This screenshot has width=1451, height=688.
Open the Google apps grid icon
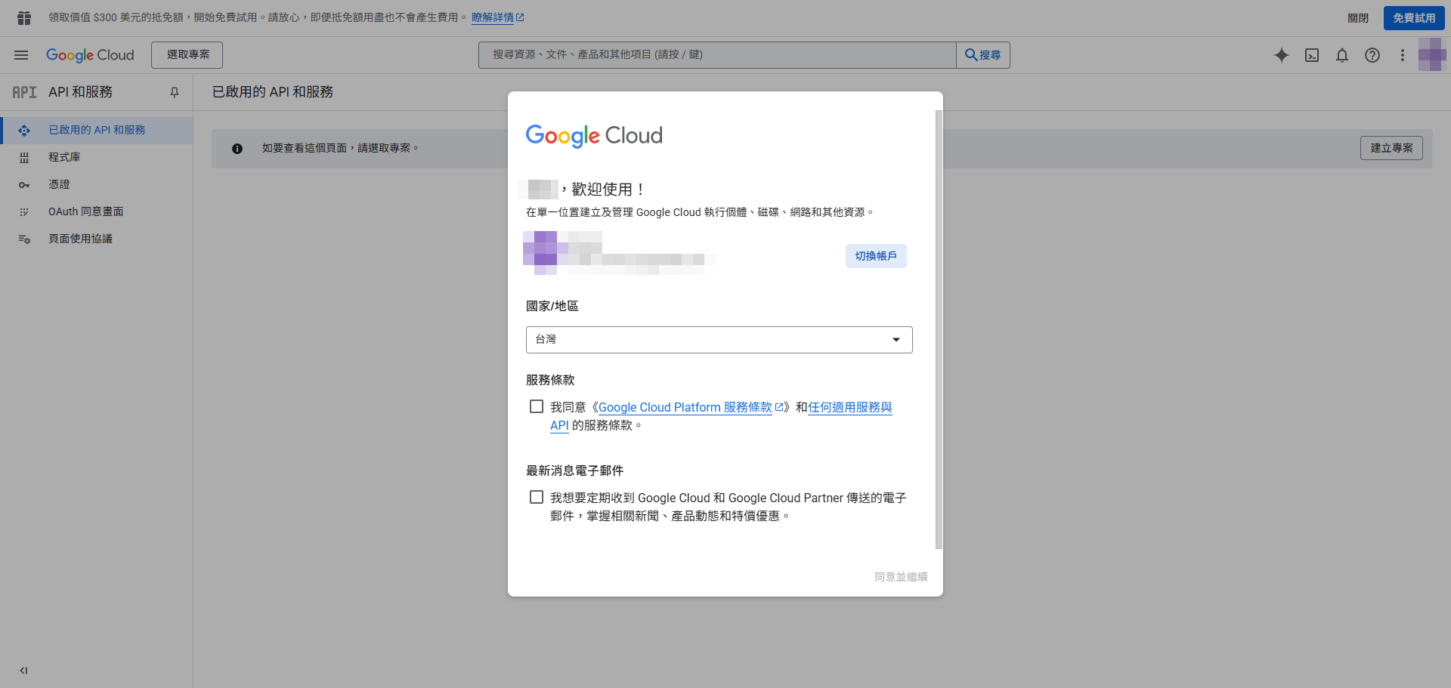point(23,17)
